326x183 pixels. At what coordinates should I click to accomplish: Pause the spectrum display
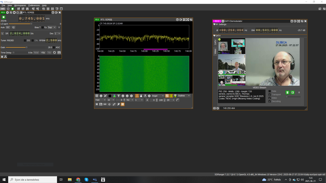(97, 104)
